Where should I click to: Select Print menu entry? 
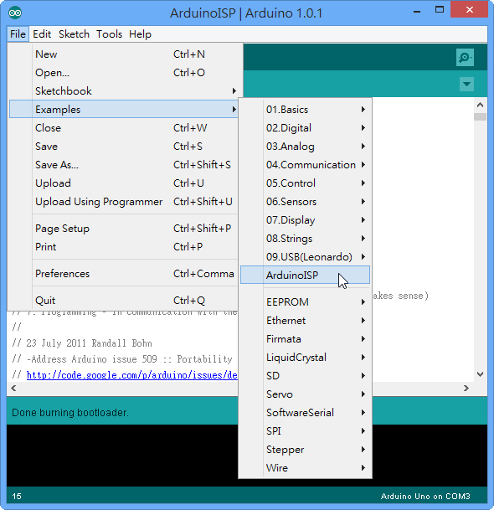tap(124, 247)
